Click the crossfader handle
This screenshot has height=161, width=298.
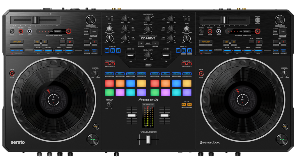pyautogui.click(x=148, y=140)
